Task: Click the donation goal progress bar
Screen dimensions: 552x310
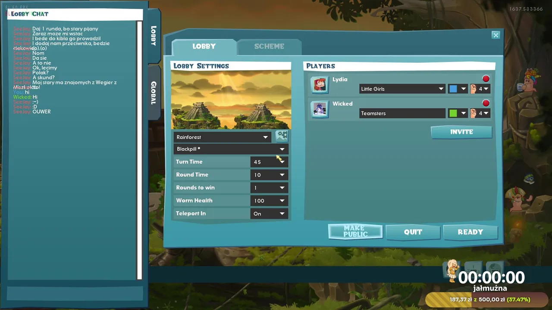Action: tap(488, 300)
